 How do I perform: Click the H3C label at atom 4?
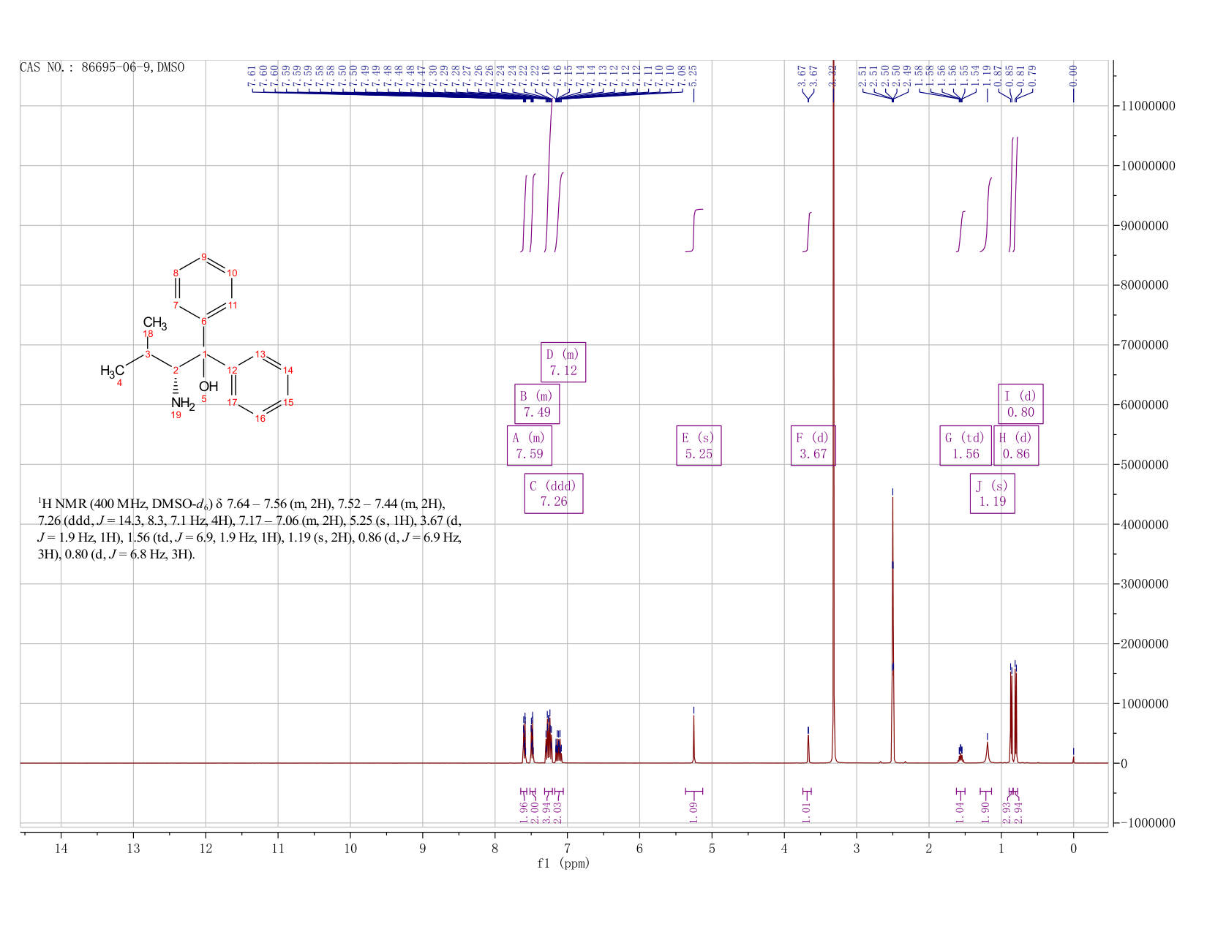[x=113, y=371]
